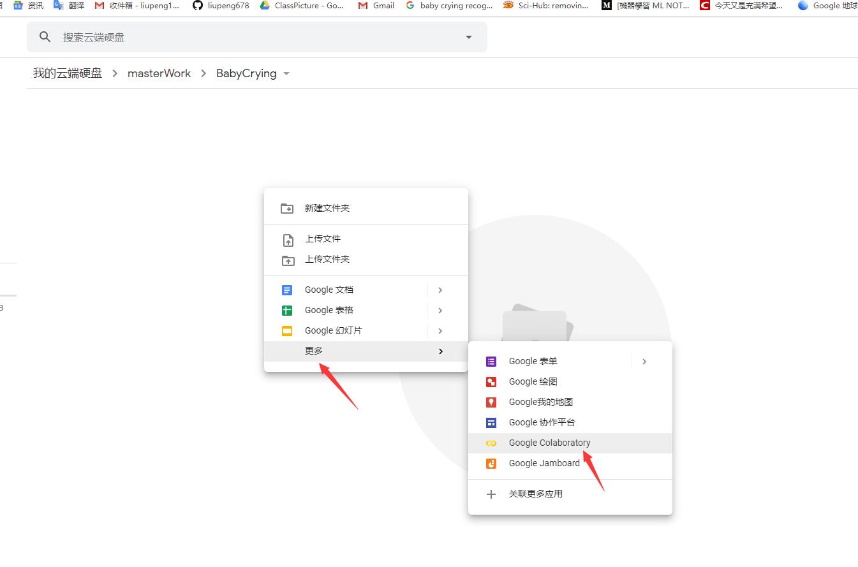Expand Google 幻灯片 submenu arrow
The width and height of the screenshot is (858, 567).
[440, 331]
